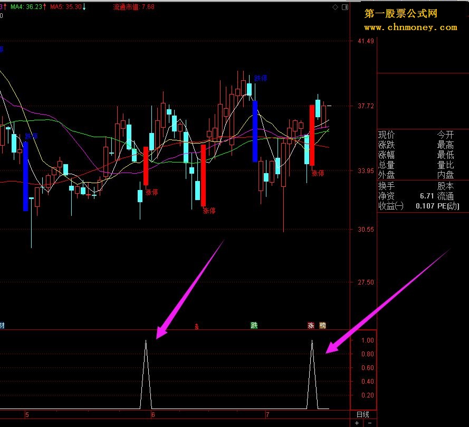The image size is (469, 427).
Task: Click the 总量 field label
Action: (x=387, y=165)
